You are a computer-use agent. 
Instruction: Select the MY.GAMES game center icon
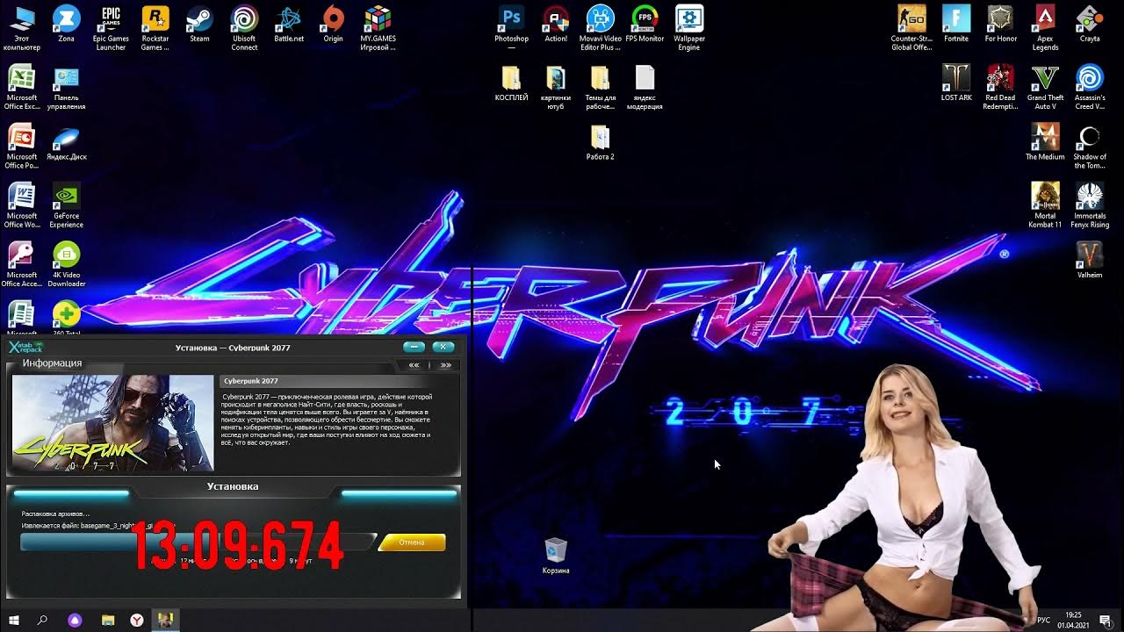tap(378, 28)
